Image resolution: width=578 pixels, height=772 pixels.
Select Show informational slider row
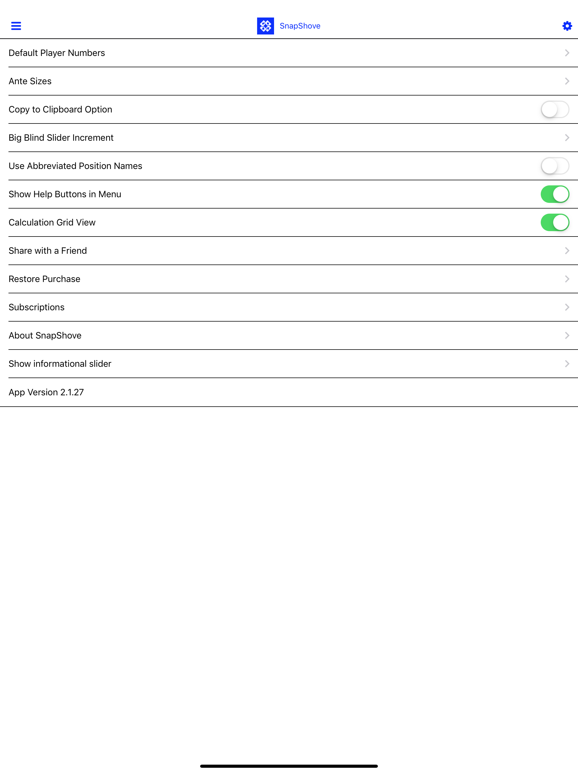(x=289, y=364)
